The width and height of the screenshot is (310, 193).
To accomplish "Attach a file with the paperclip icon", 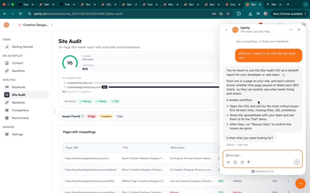I will (228, 162).
